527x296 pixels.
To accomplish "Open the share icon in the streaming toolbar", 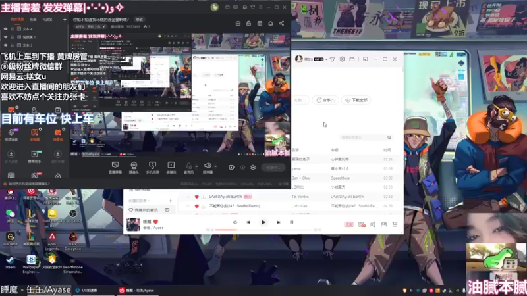I will coord(281,24).
